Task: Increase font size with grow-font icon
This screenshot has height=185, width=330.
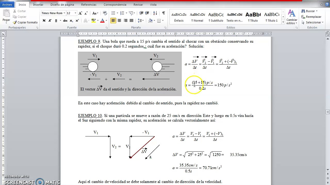Action: (80, 13)
